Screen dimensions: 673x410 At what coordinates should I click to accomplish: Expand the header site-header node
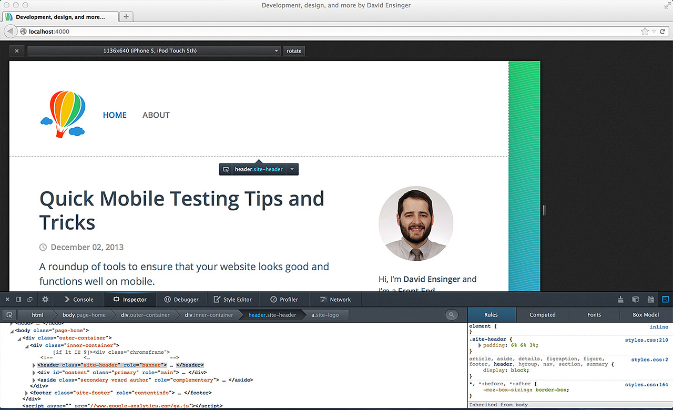(x=34, y=365)
